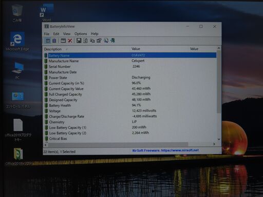
Task: Select the Low Battery Capacity (2) row
Action: pos(130,133)
